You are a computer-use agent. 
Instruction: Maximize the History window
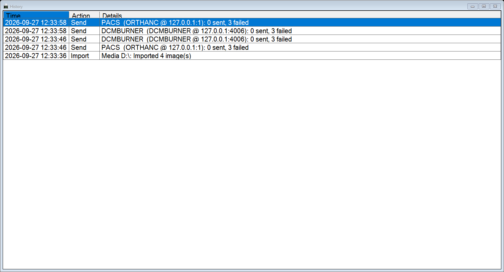484,6
